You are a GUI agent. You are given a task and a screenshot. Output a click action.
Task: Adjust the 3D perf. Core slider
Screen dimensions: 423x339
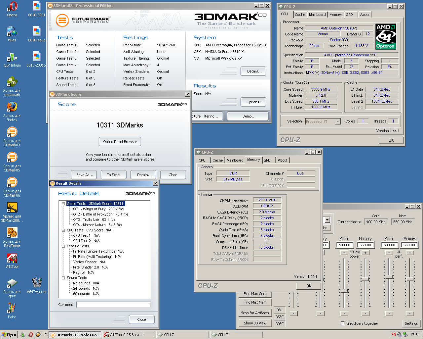pos(389,276)
